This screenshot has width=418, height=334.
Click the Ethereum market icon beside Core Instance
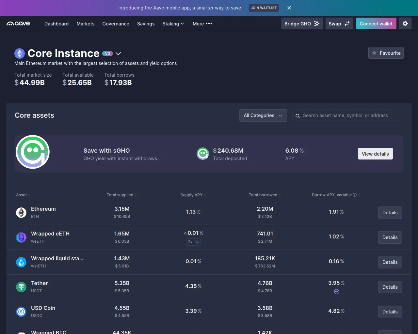[x=20, y=53]
